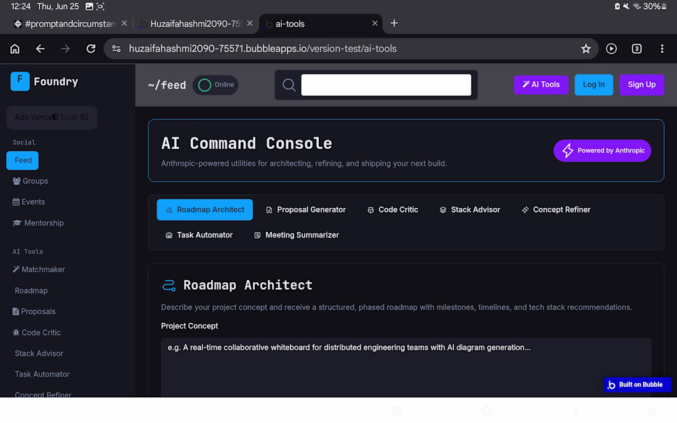Select the Code Critic tab
The width and height of the screenshot is (677, 423).
tap(393, 210)
